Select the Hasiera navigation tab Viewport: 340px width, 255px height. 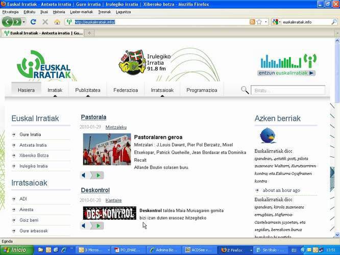pos(26,90)
